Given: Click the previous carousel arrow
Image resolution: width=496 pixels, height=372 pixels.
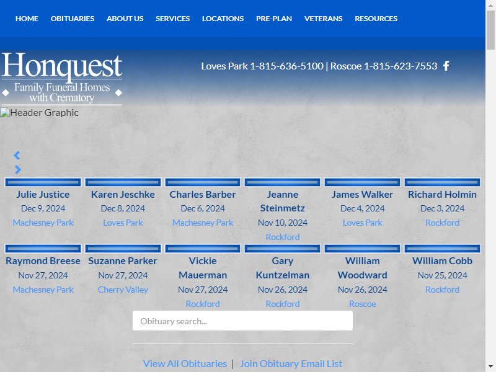Looking at the screenshot, I should point(17,156).
